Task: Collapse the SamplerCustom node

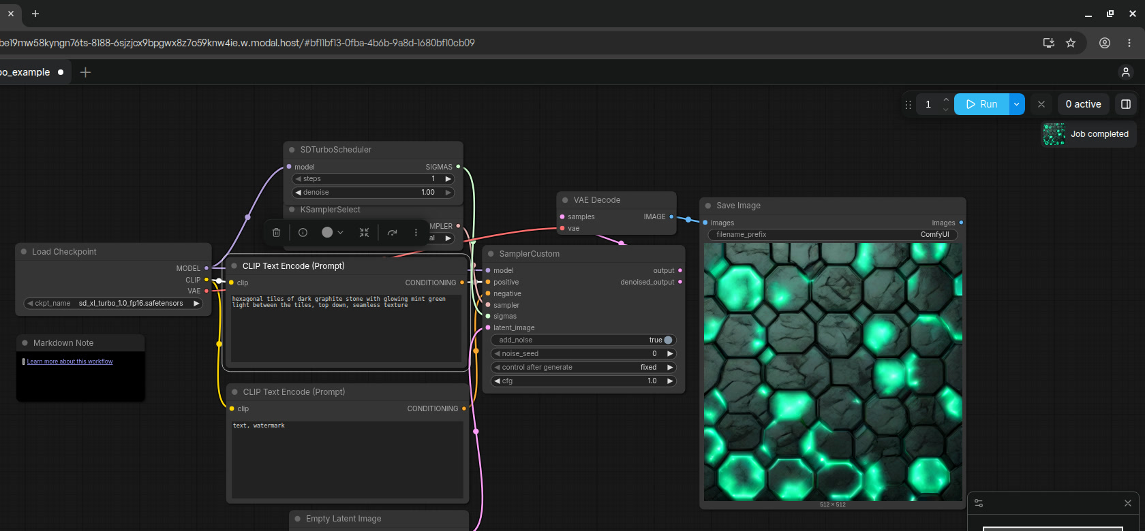Action: (x=490, y=254)
